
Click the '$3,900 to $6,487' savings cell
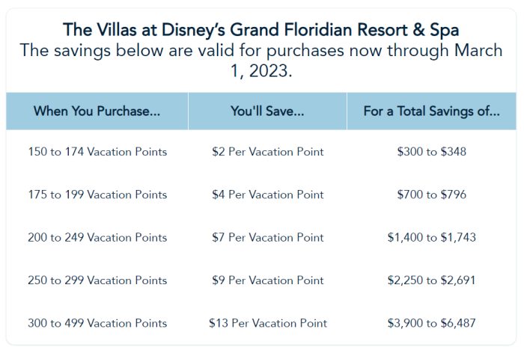click(x=431, y=323)
